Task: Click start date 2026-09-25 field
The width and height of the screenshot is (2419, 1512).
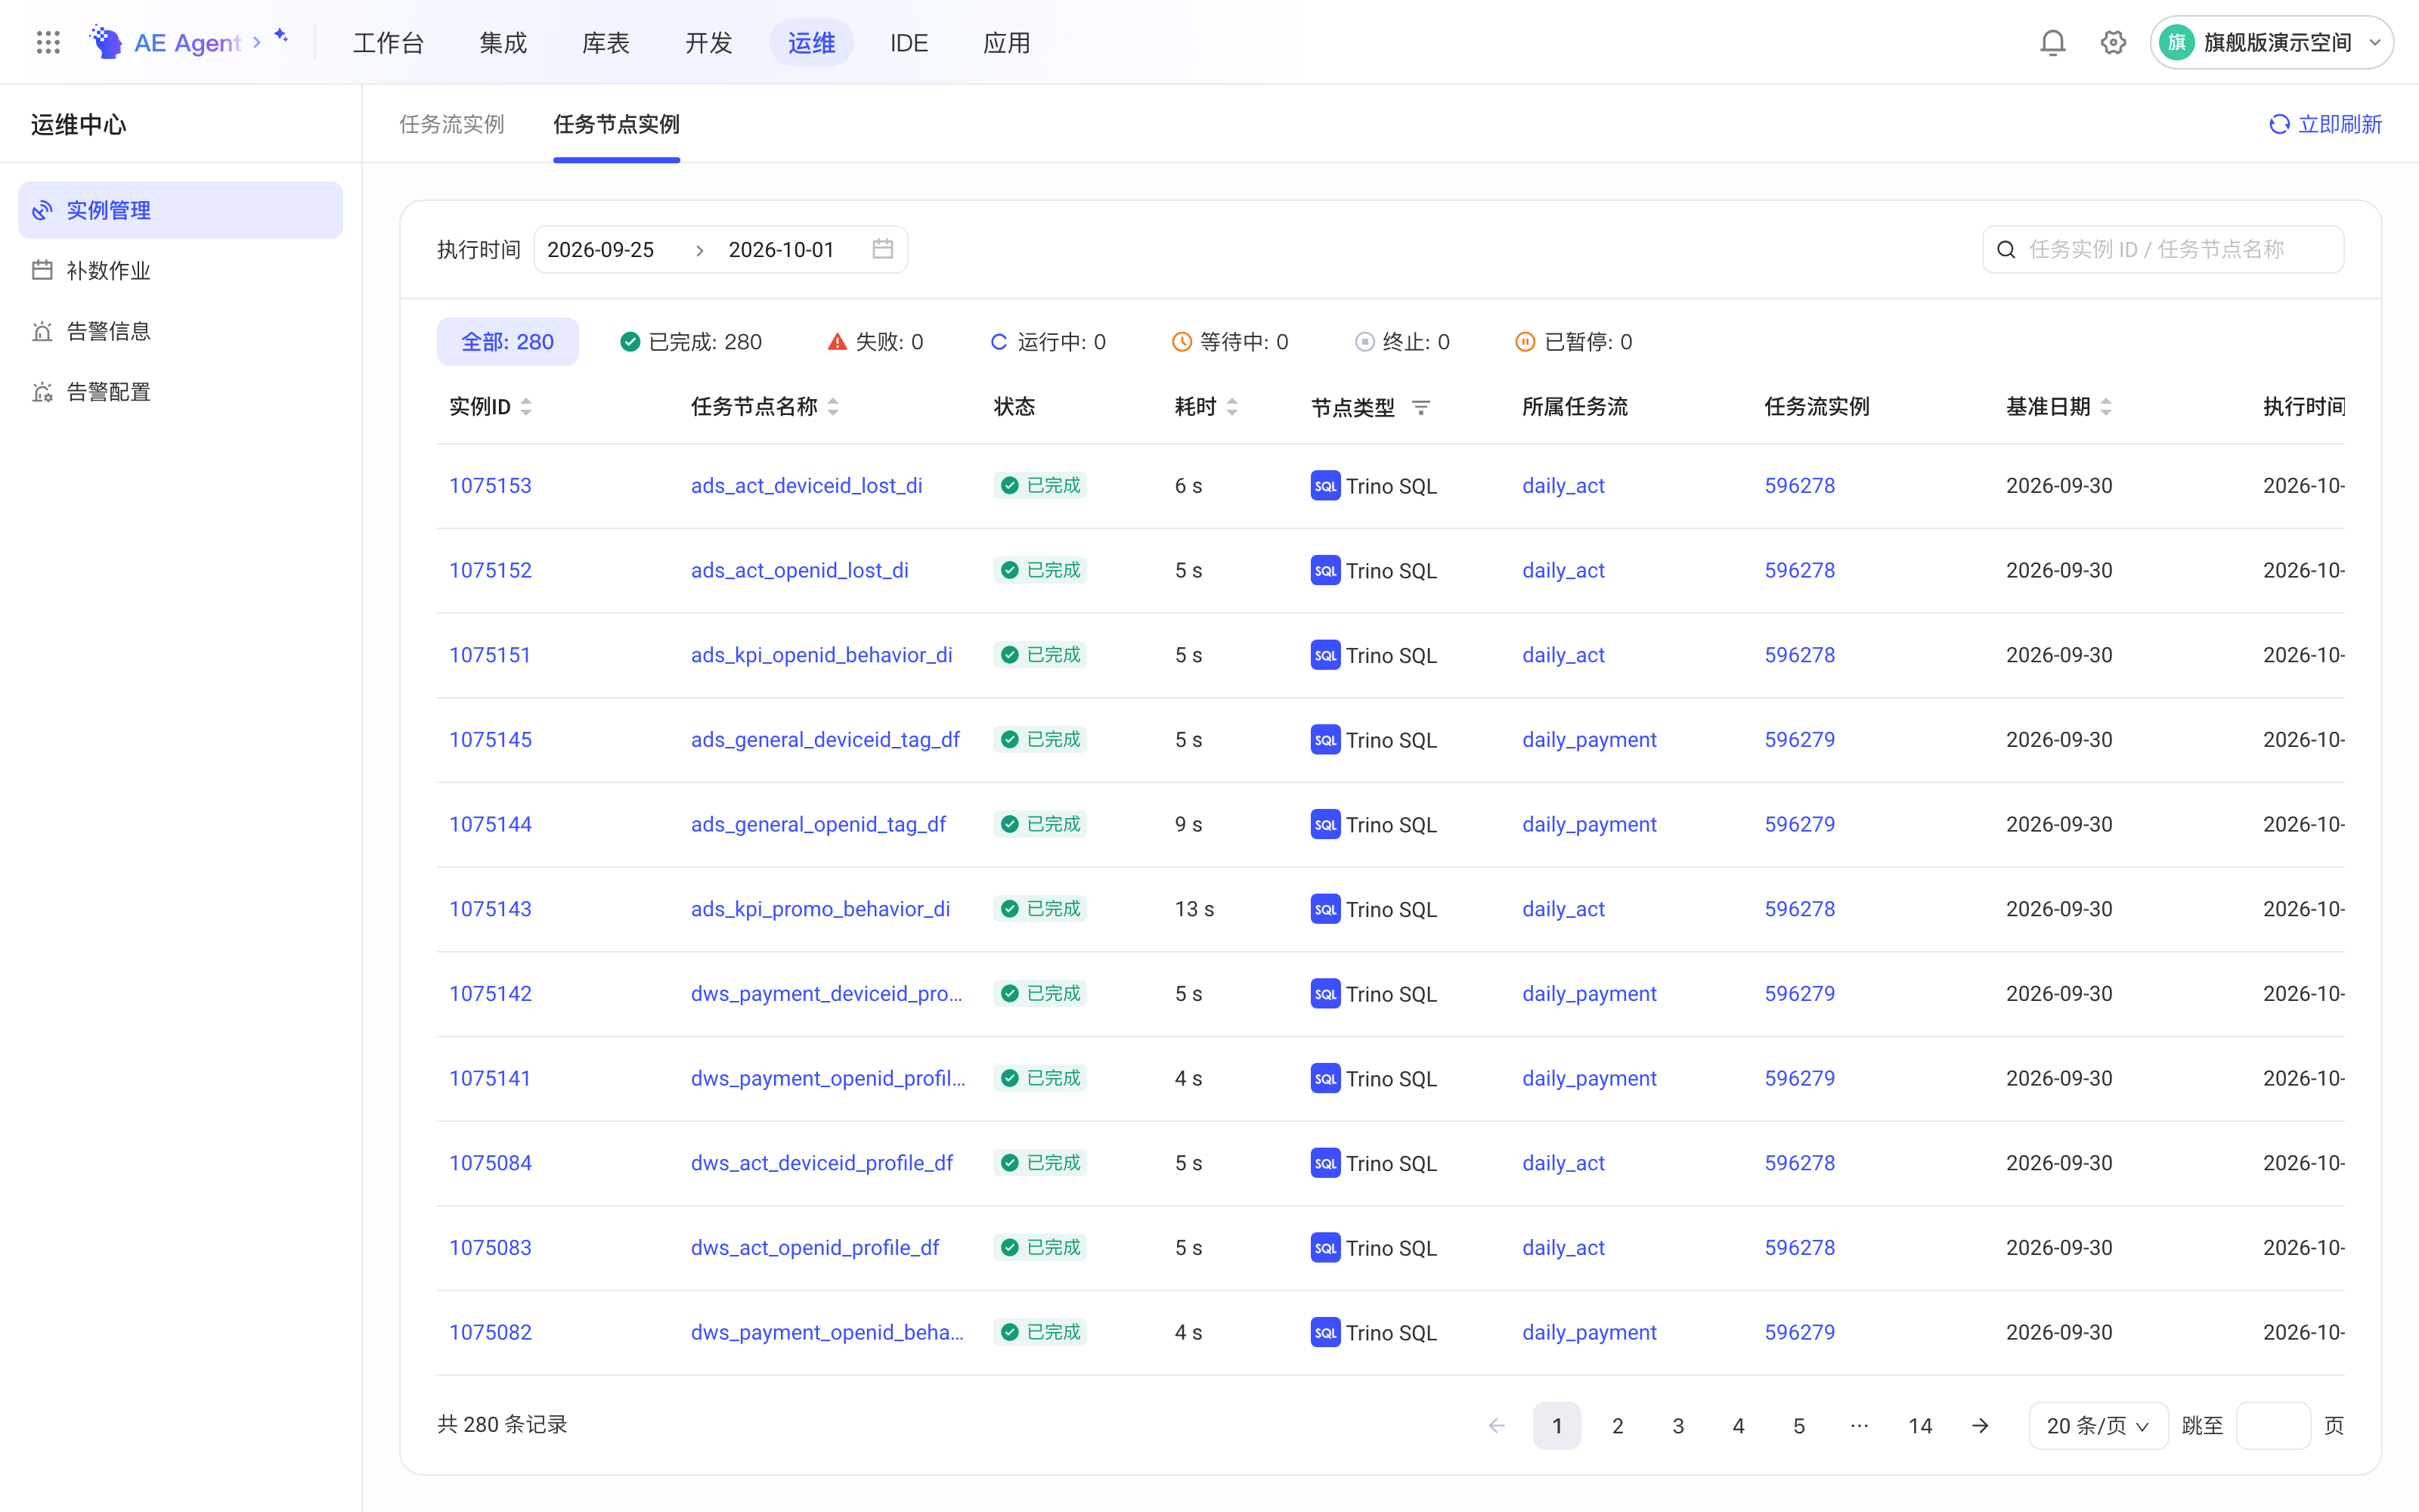Action: click(601, 250)
